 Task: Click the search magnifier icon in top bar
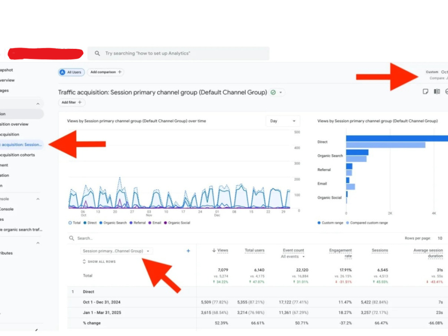tap(97, 53)
